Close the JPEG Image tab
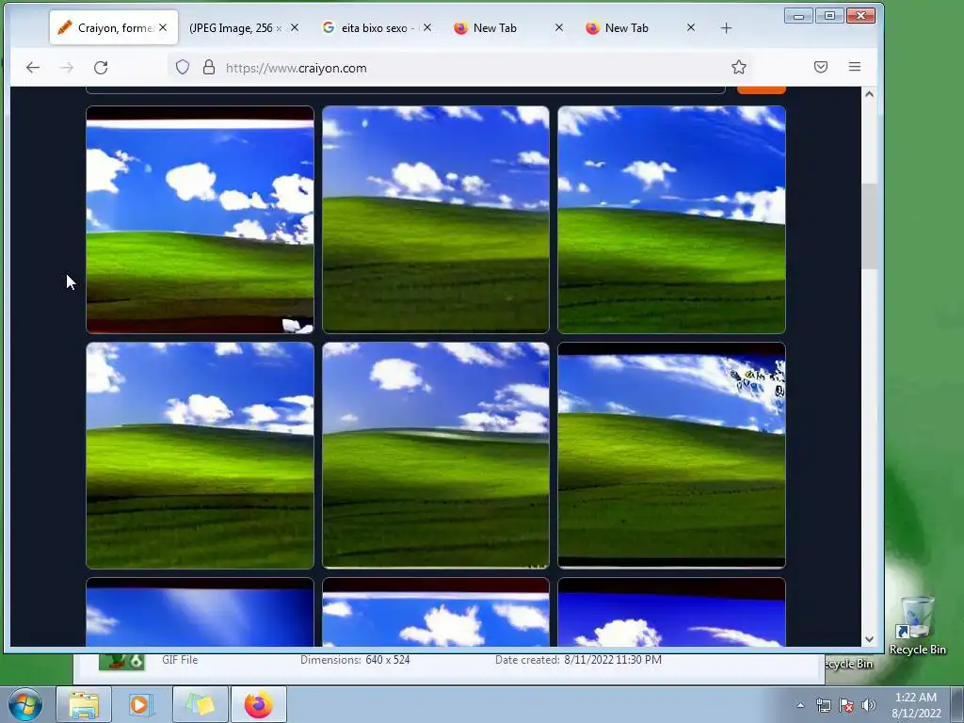Viewport: 964px width, 723px height. pyautogui.click(x=295, y=27)
